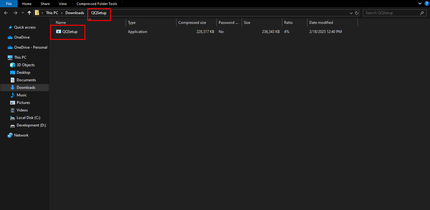Click the Quick access star icon
Viewport: 430px width, 210px height.
[10, 27]
